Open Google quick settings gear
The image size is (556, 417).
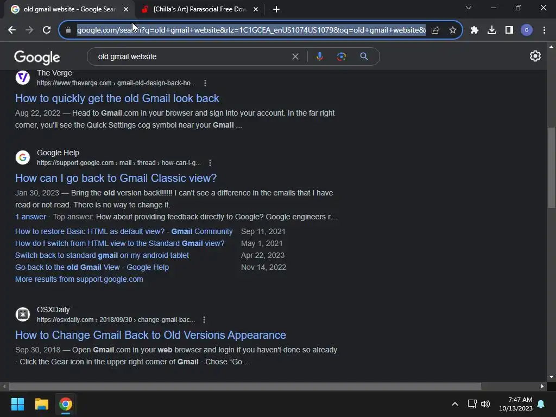coord(535,56)
